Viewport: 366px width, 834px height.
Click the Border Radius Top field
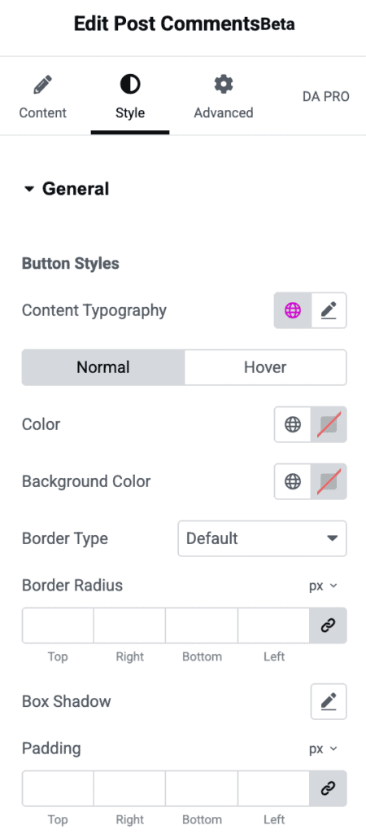(58, 625)
